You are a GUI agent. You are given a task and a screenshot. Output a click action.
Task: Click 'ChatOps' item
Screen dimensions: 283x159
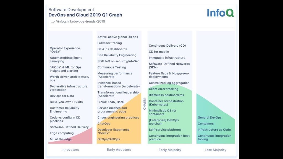coord(104,124)
